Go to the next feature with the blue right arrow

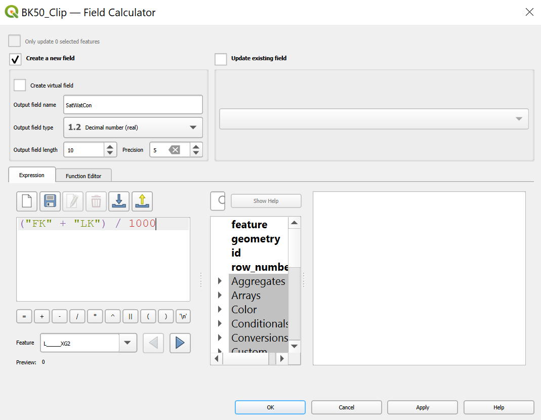(180, 343)
